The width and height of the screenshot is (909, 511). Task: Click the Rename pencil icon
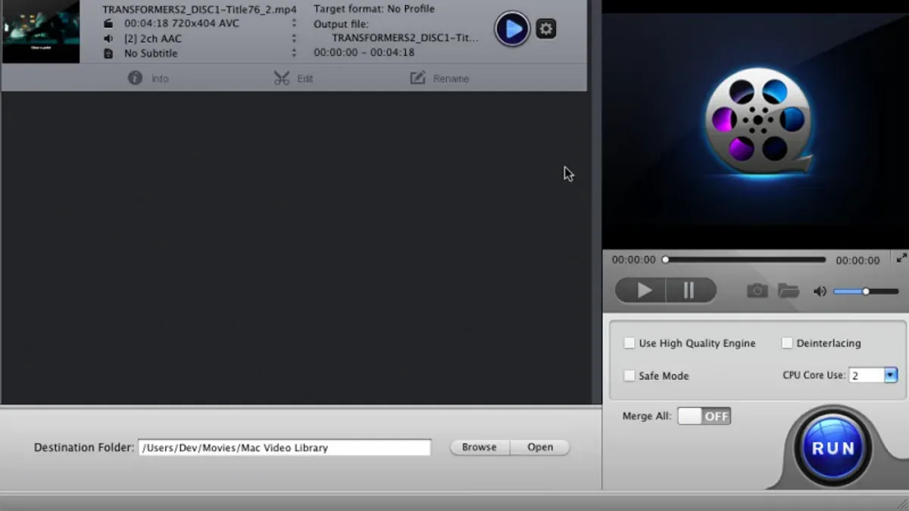(x=417, y=78)
